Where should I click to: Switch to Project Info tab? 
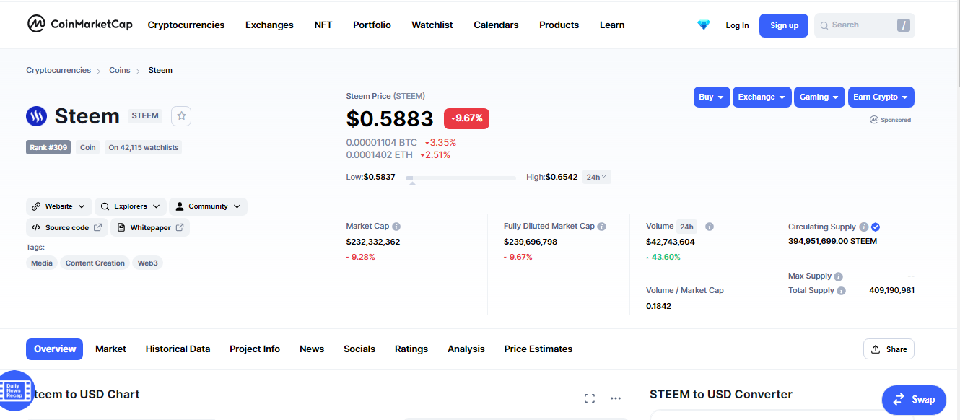coord(255,349)
